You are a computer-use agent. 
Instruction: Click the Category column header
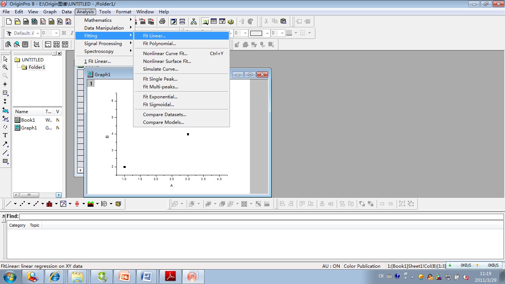tap(17, 225)
